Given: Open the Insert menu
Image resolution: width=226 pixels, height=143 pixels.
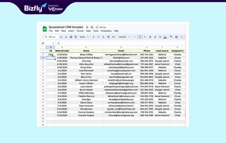Looking at the screenshot, I should (x=71, y=31).
